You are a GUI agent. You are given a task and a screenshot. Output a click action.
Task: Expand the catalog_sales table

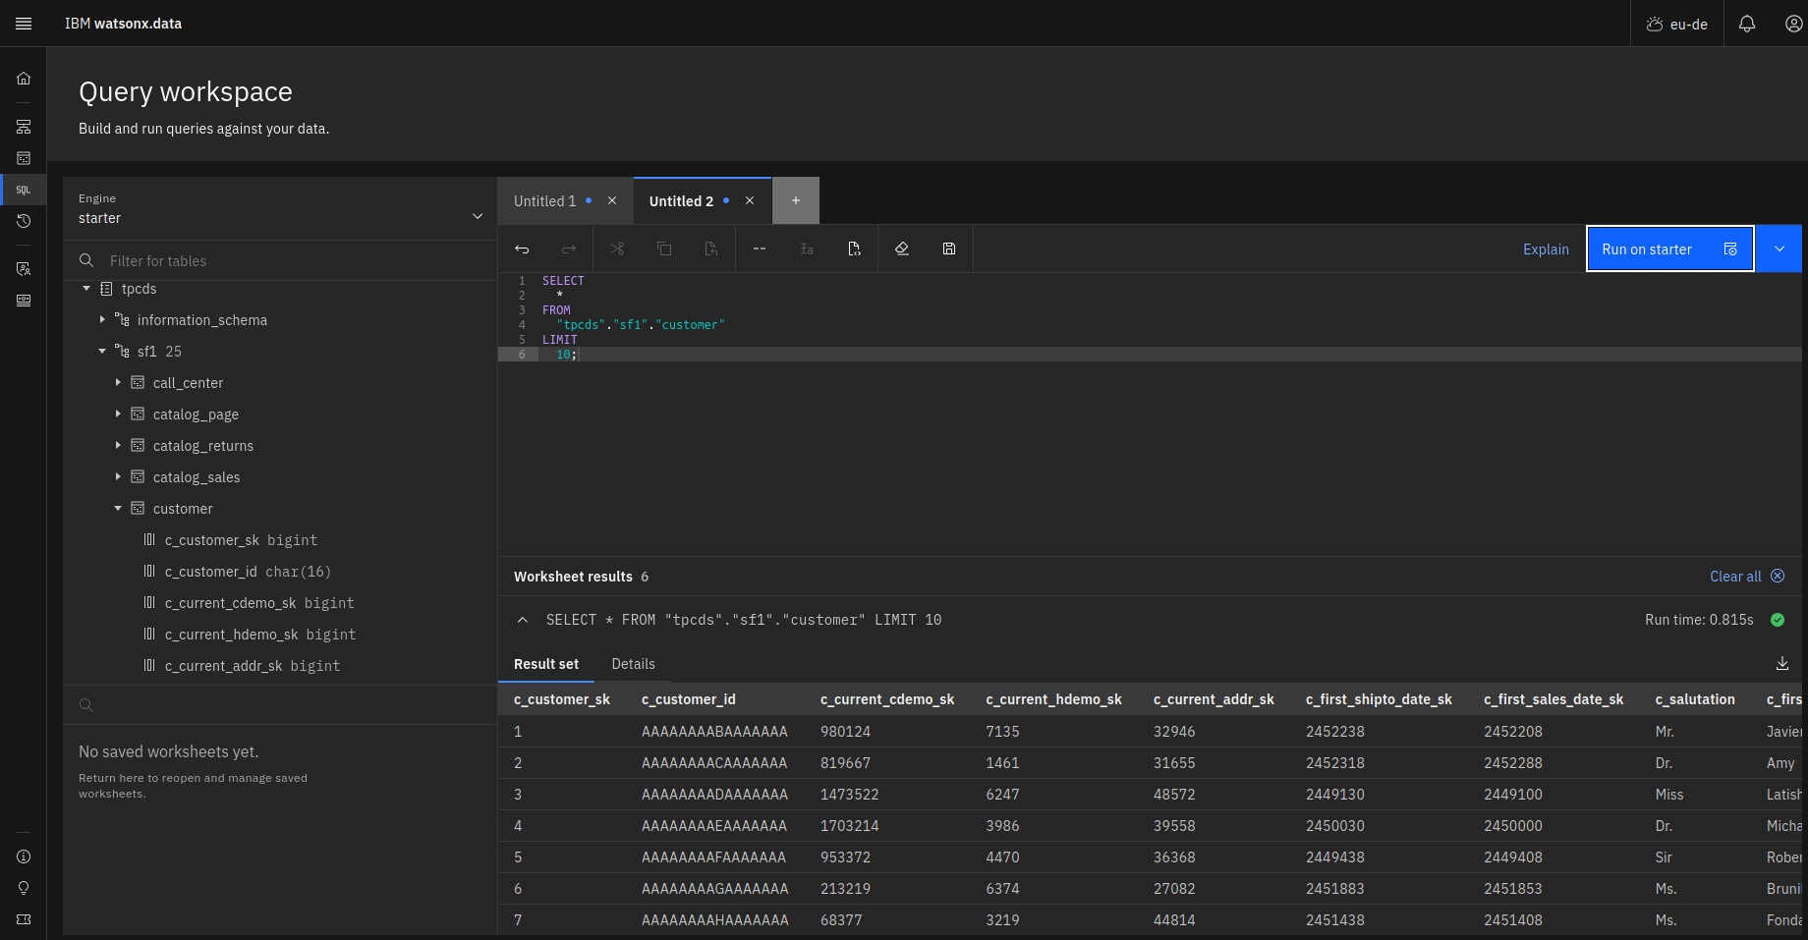click(x=118, y=477)
